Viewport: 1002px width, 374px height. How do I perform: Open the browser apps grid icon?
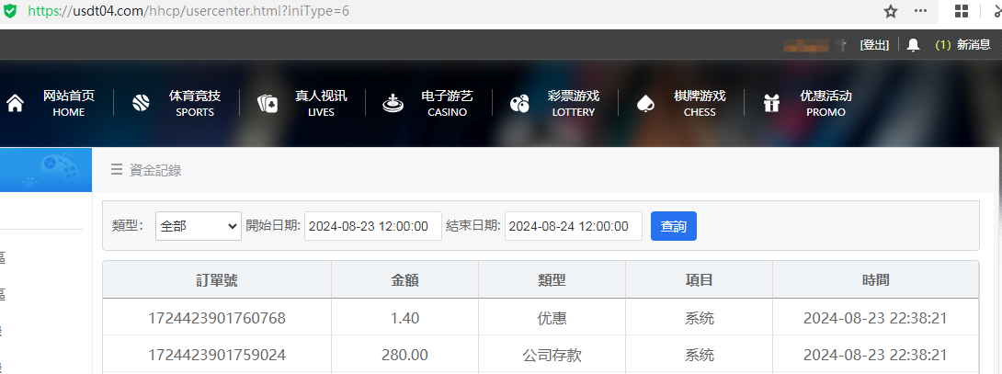[962, 12]
